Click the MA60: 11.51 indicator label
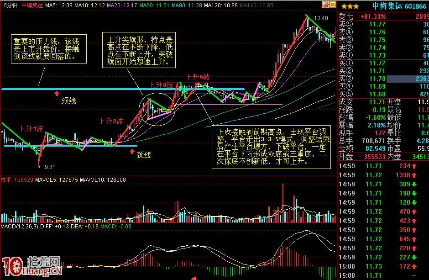This screenshot has width=429, height=280. tap(154, 5)
